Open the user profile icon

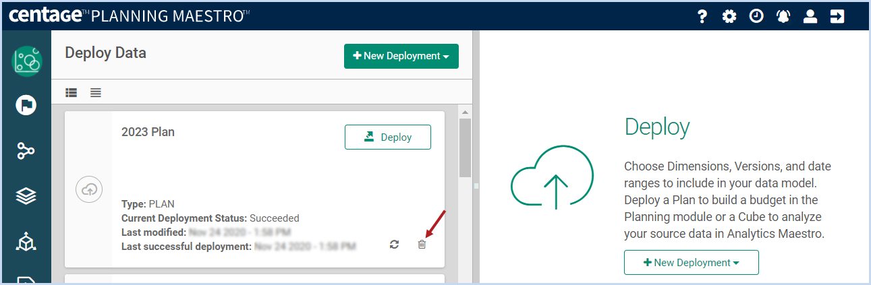click(810, 17)
